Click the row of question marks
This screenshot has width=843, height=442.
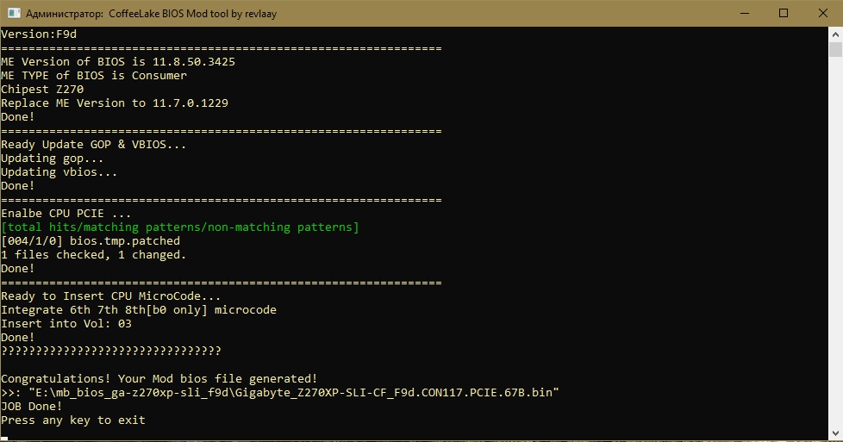point(111,351)
